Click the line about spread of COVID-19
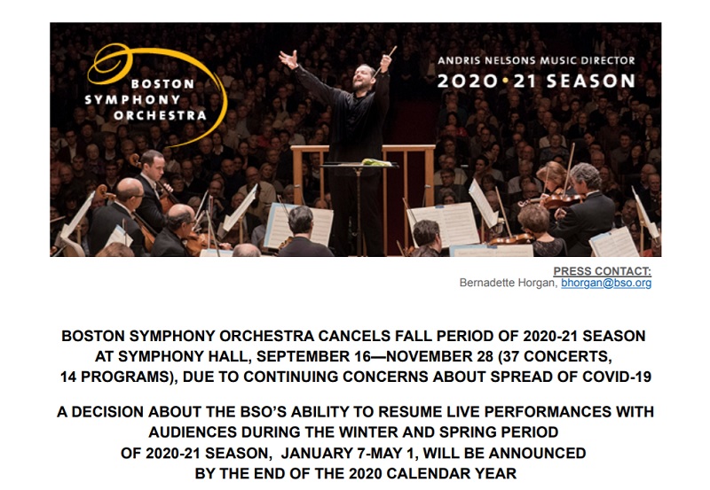Viewport: 710px width, 490px height. point(356,377)
